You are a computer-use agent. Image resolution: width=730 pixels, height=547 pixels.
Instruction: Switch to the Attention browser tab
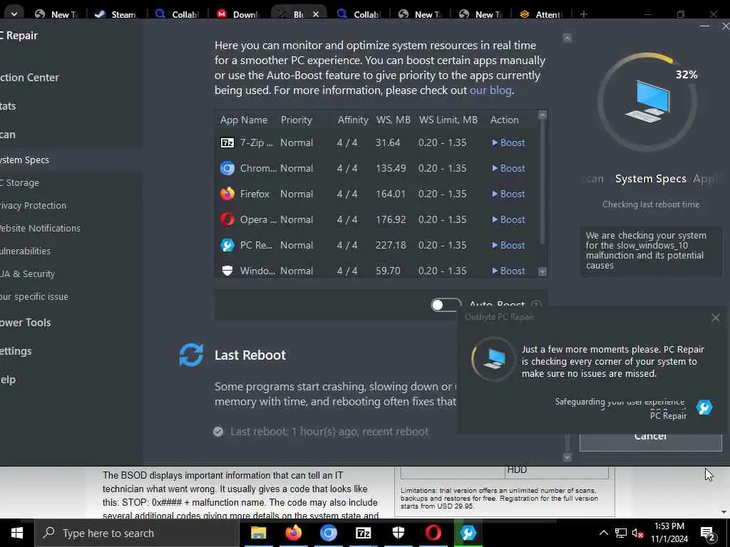tap(541, 14)
